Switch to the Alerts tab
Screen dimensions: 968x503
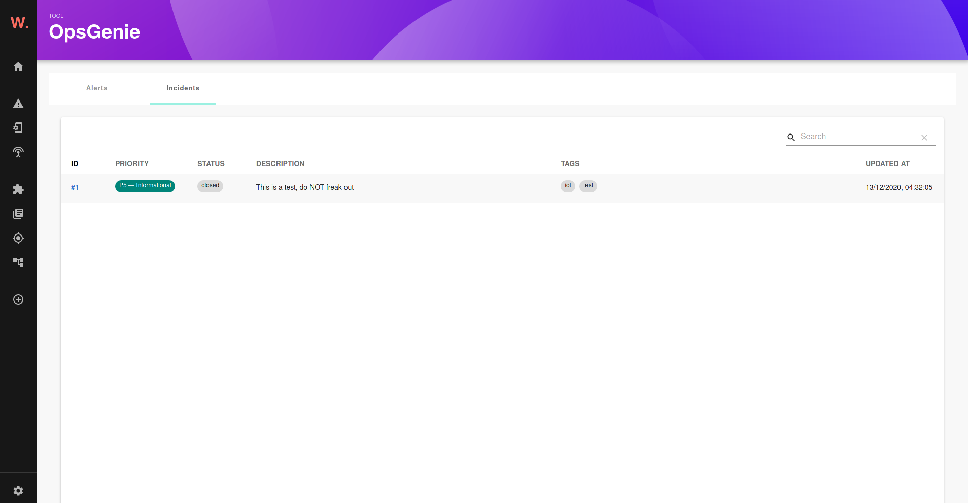[x=97, y=88]
